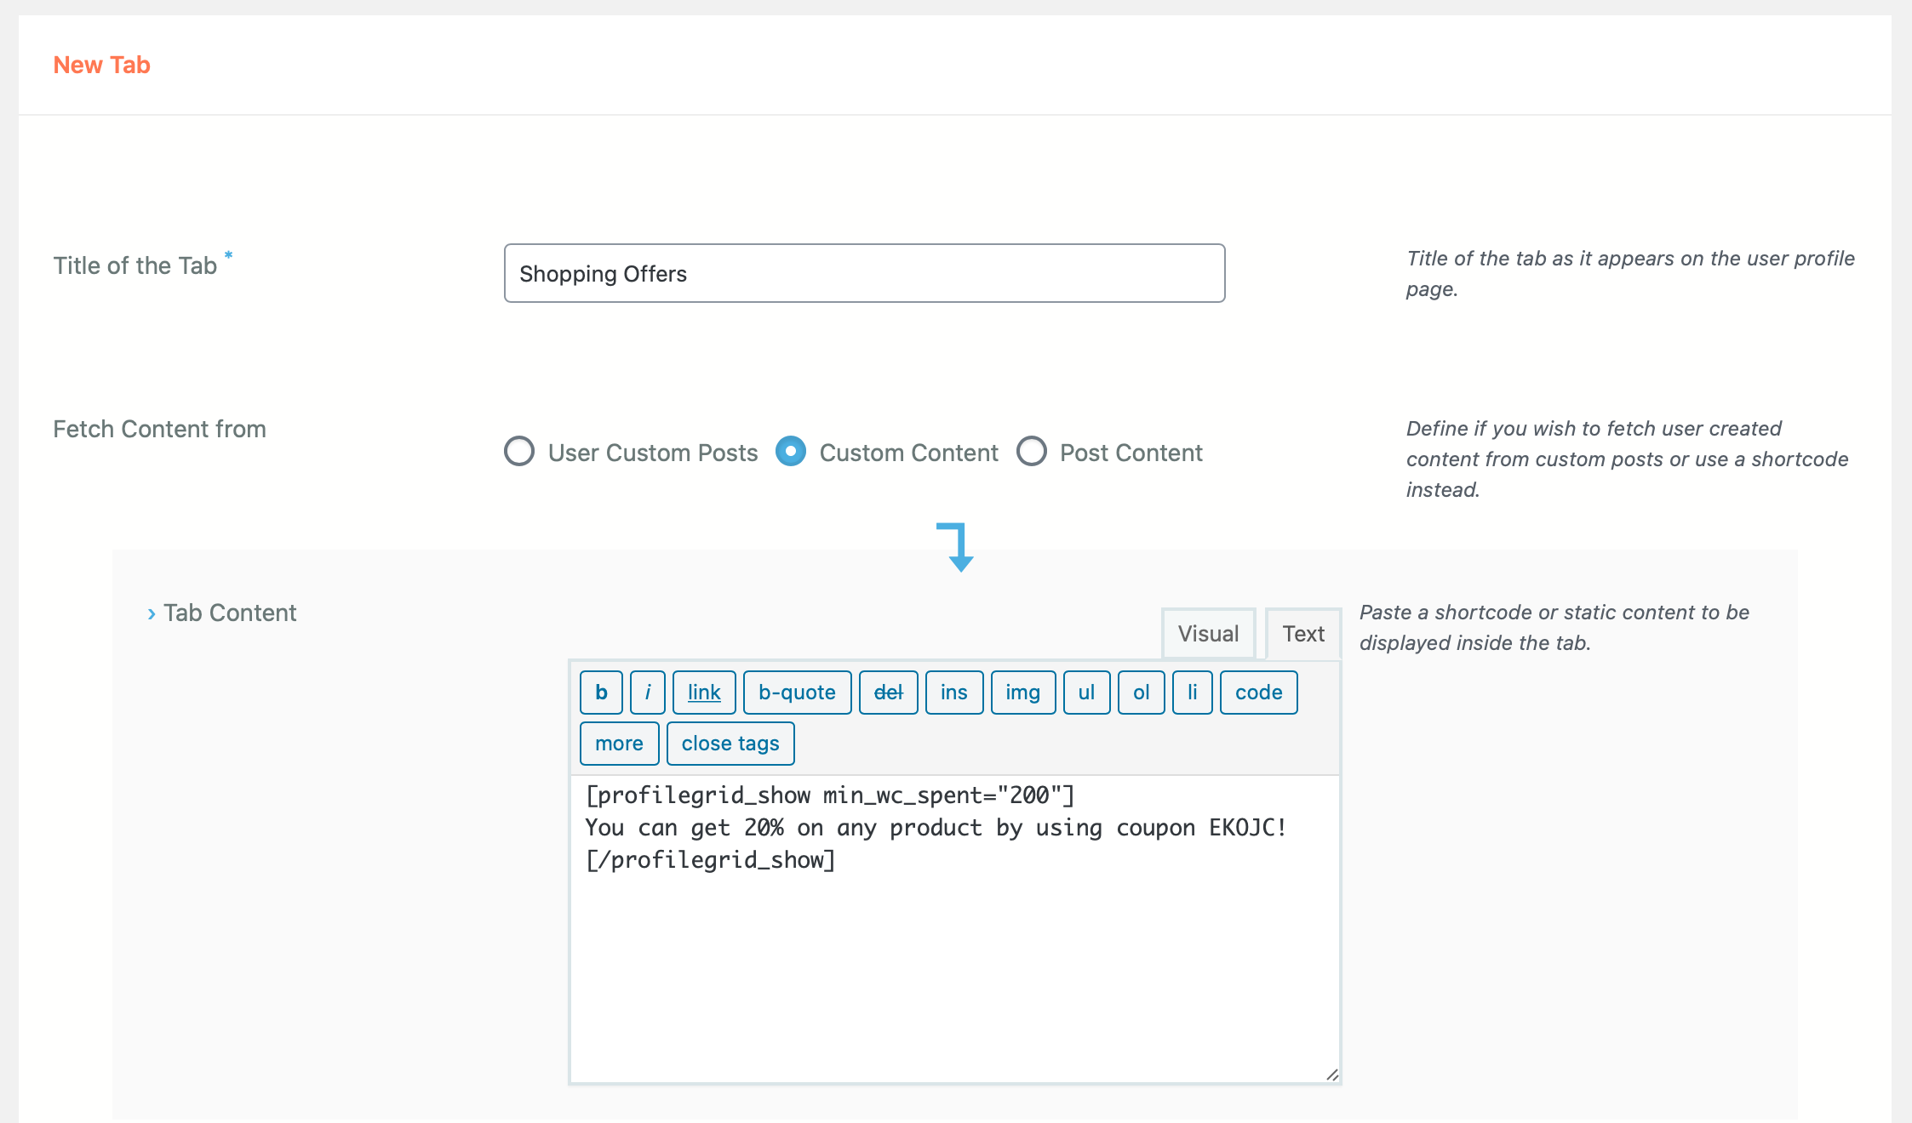Screen dimensions: 1912x1123
Task: Start an ordered list with the ol button
Action: (1141, 692)
